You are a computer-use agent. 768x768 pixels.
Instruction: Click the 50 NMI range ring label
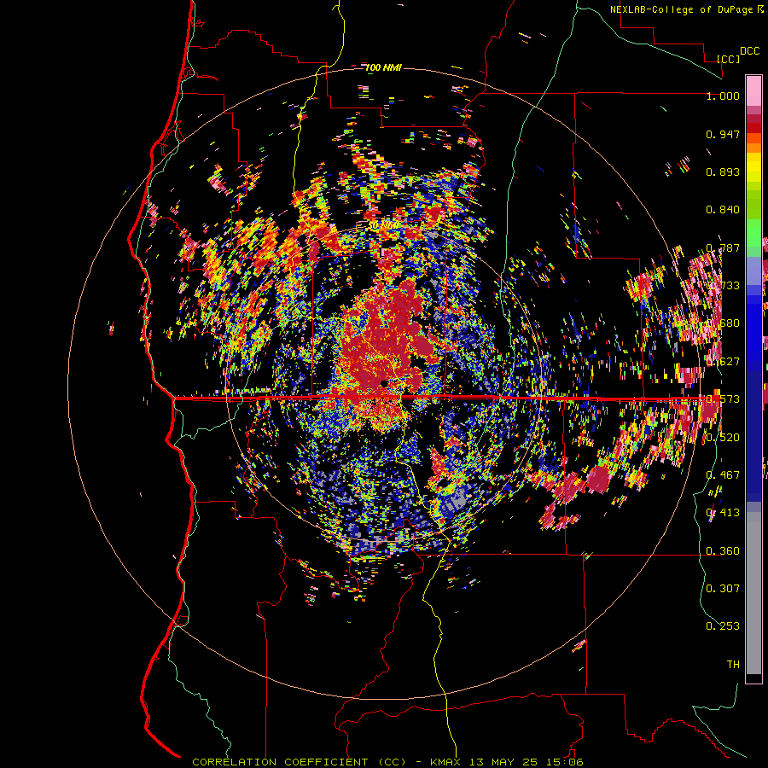click(383, 226)
